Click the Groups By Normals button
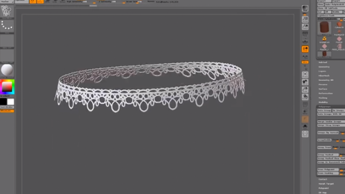 [x=328, y=133]
